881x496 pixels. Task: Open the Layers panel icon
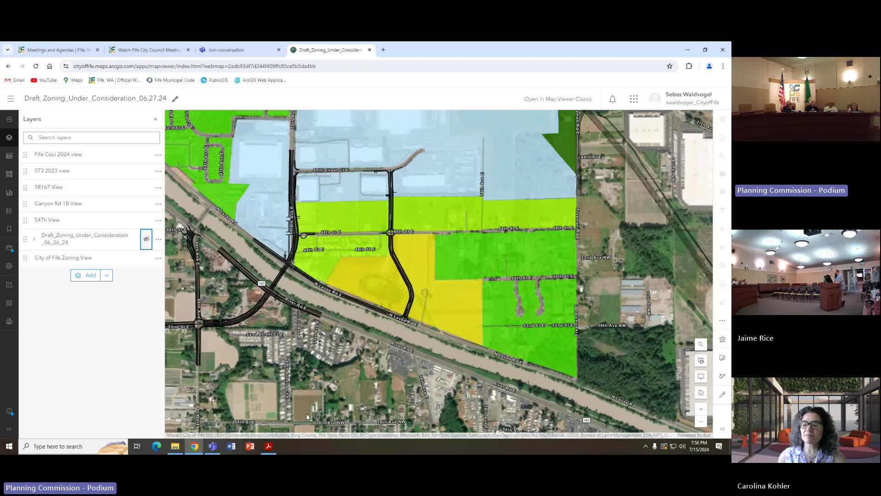click(x=9, y=137)
